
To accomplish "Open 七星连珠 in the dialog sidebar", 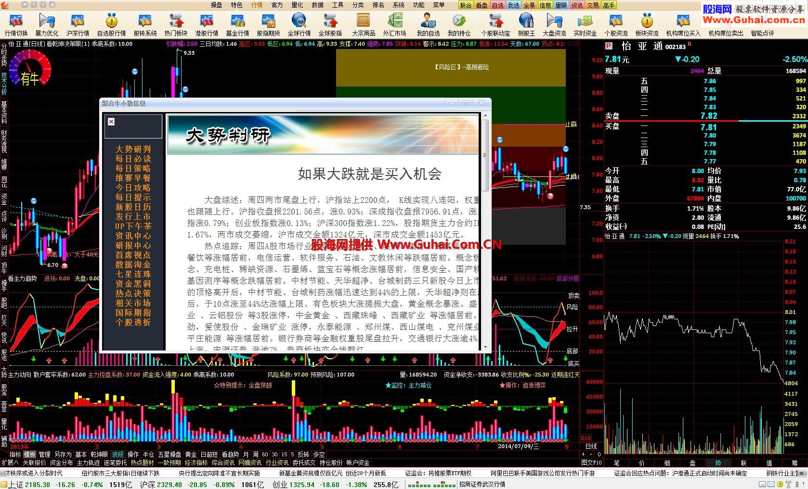I will click(133, 274).
